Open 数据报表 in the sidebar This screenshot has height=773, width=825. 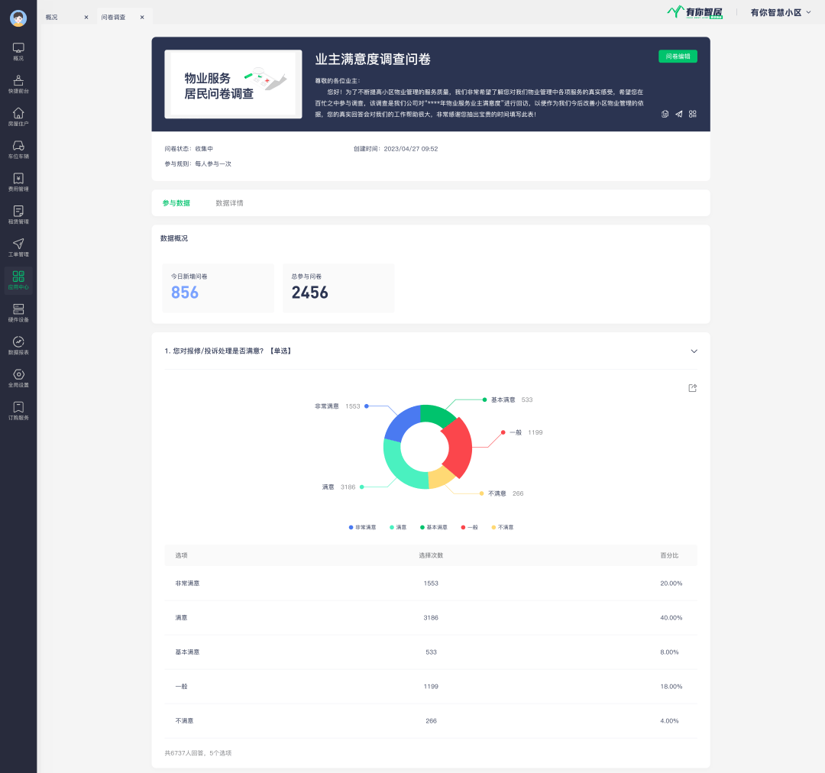click(18, 345)
